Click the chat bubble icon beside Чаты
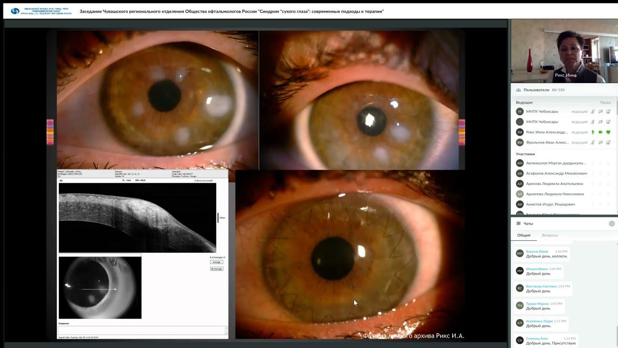This screenshot has height=348, width=618. [519, 224]
